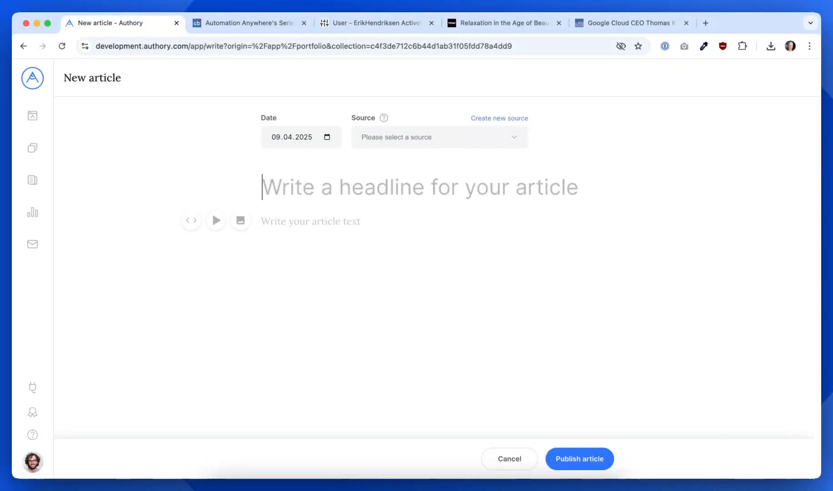
Task: Click into the headline input field
Action: pyautogui.click(x=419, y=187)
